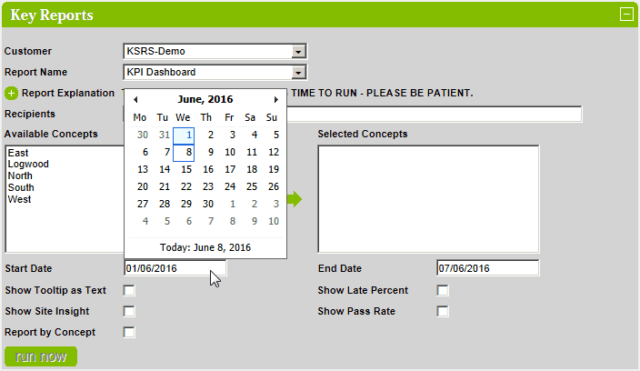This screenshot has width=640, height=371.
Task: Select June 15 in the calendar
Action: [x=186, y=169]
